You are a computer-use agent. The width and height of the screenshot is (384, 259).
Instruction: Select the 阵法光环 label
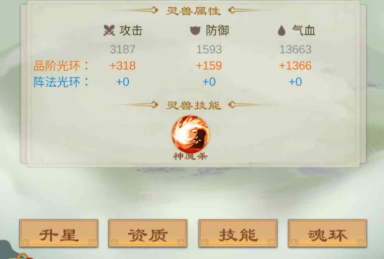click(62, 82)
